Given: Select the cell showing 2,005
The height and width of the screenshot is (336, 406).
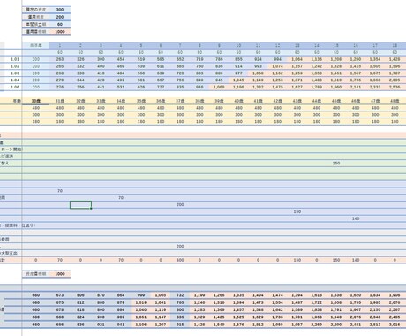Looking at the screenshot, I should point(395,80).
